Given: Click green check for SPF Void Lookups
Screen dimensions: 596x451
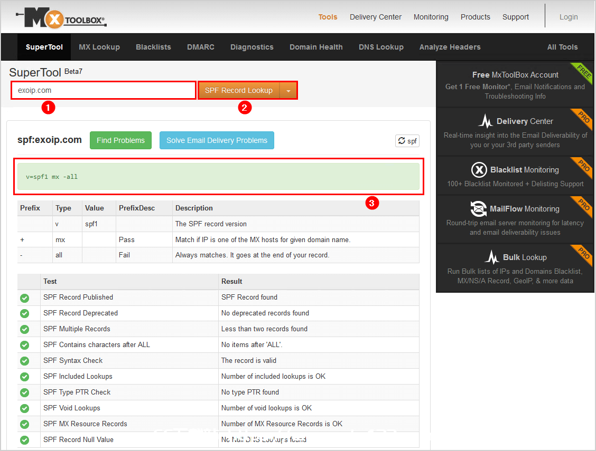Looking at the screenshot, I should pyautogui.click(x=25, y=408).
